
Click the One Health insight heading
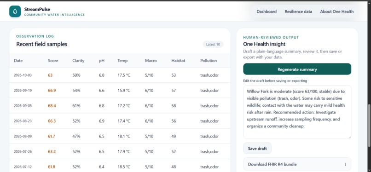[264, 44]
